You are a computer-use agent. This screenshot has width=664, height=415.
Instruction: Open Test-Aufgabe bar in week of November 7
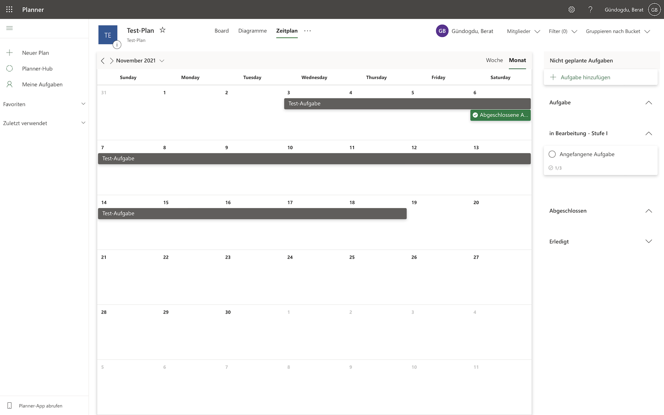pos(314,158)
